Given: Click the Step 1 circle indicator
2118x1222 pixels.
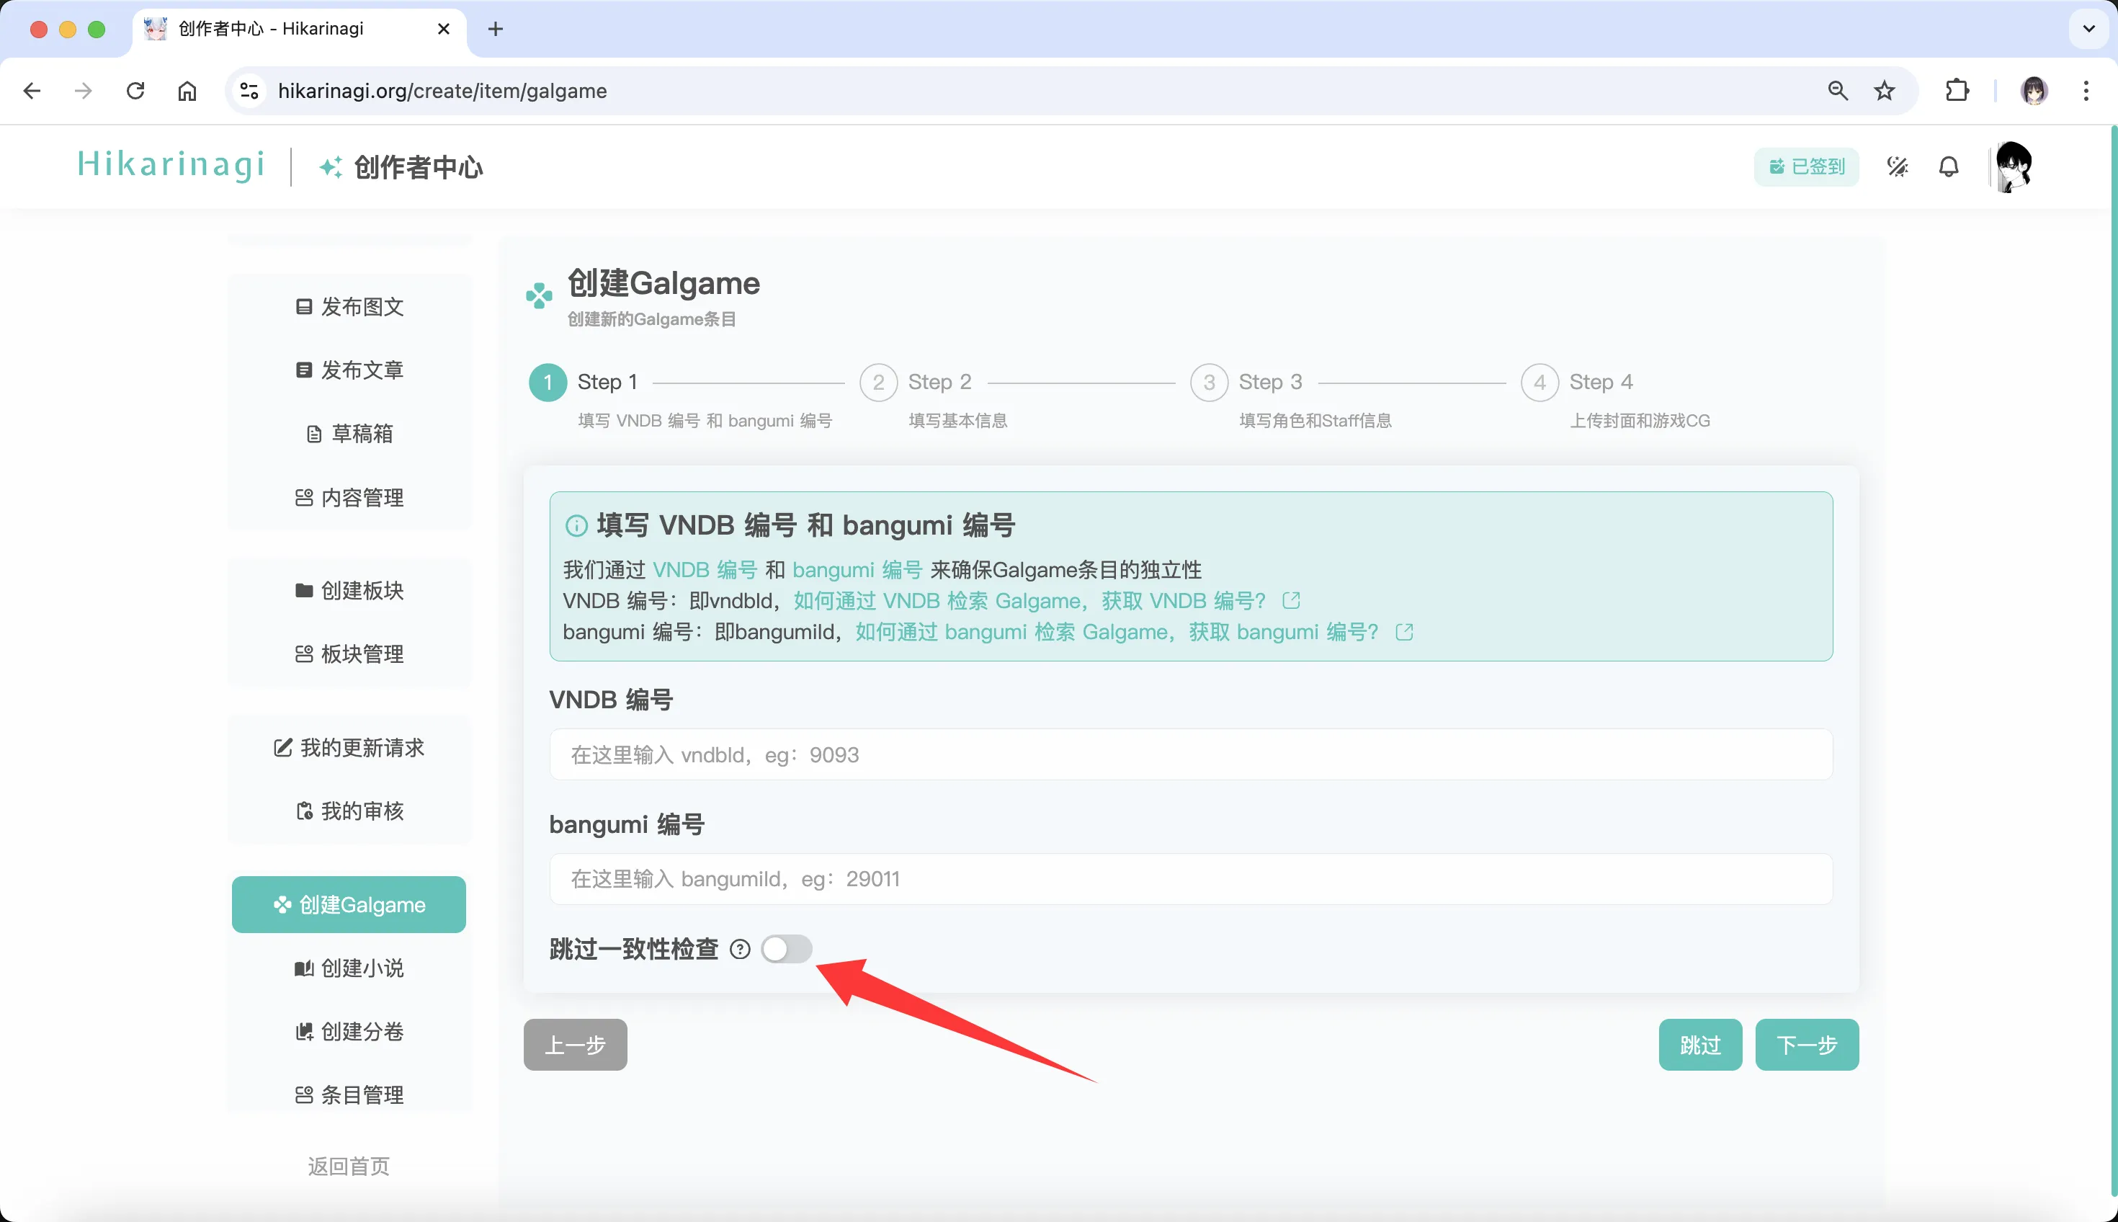Looking at the screenshot, I should [x=548, y=383].
